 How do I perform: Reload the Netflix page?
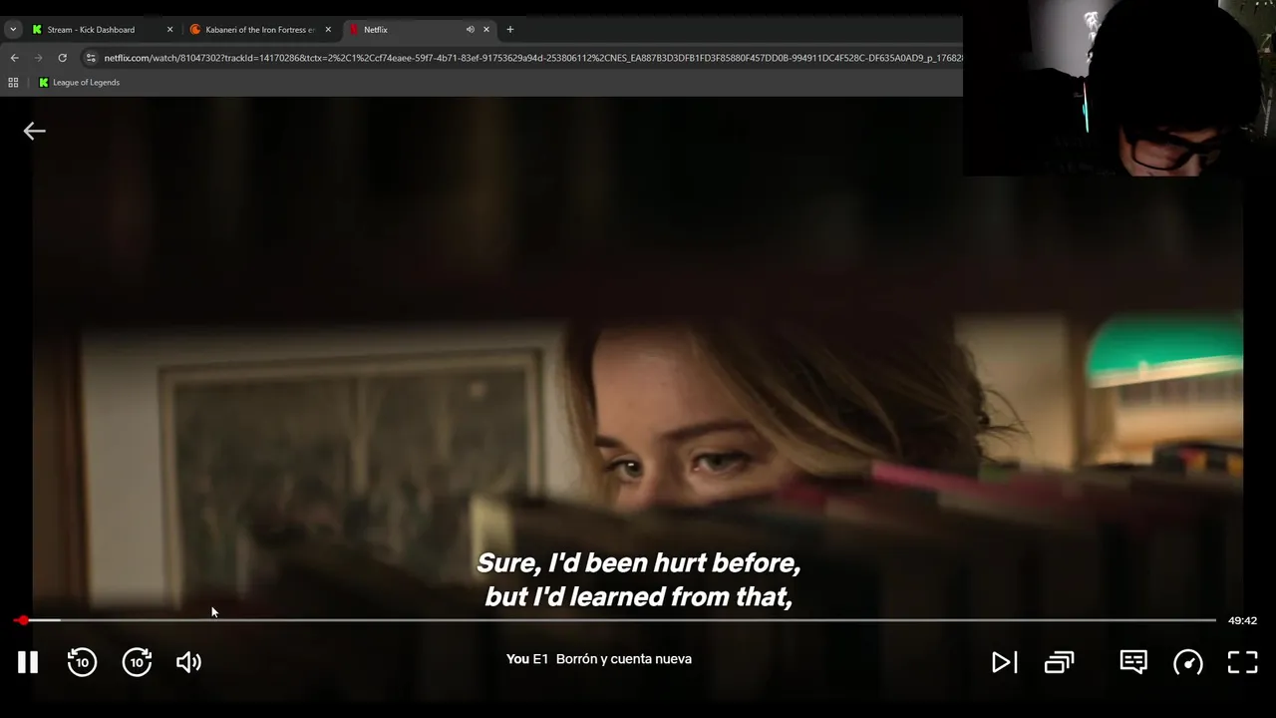(x=63, y=58)
